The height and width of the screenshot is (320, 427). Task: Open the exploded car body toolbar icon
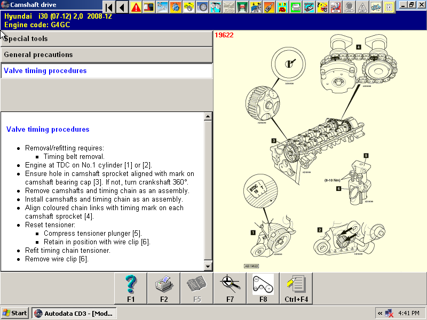pos(376,7)
